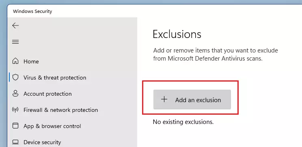The image size is (302, 147).
Task: Click the plus icon on Add an exclusion
Action: (164, 99)
